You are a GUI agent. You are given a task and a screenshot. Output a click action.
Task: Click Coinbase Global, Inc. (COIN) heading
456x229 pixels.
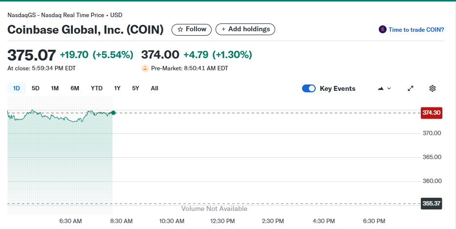pyautogui.click(x=86, y=30)
